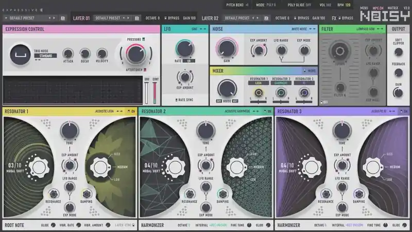Adjust the Velocity knob

tap(102, 54)
